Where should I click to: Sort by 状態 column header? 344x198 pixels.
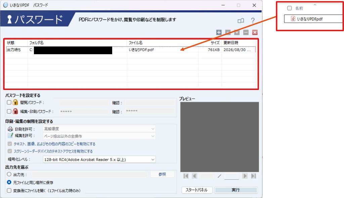pyautogui.click(x=16, y=43)
